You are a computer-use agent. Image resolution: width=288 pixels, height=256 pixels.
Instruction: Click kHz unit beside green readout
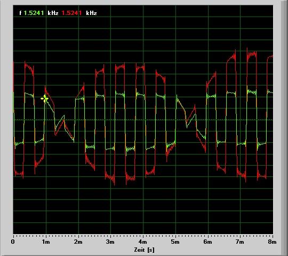pos(53,13)
